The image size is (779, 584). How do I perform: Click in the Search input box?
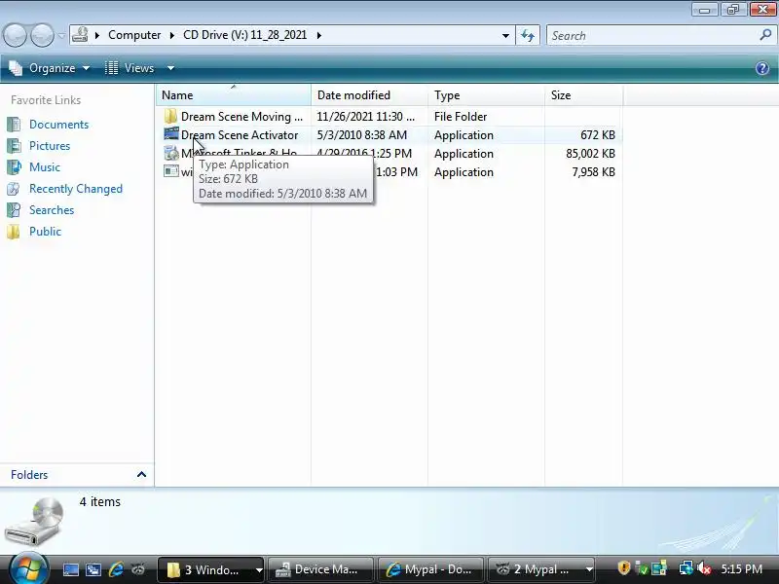coord(652,36)
